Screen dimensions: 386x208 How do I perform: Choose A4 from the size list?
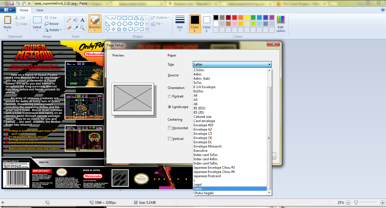click(x=230, y=96)
